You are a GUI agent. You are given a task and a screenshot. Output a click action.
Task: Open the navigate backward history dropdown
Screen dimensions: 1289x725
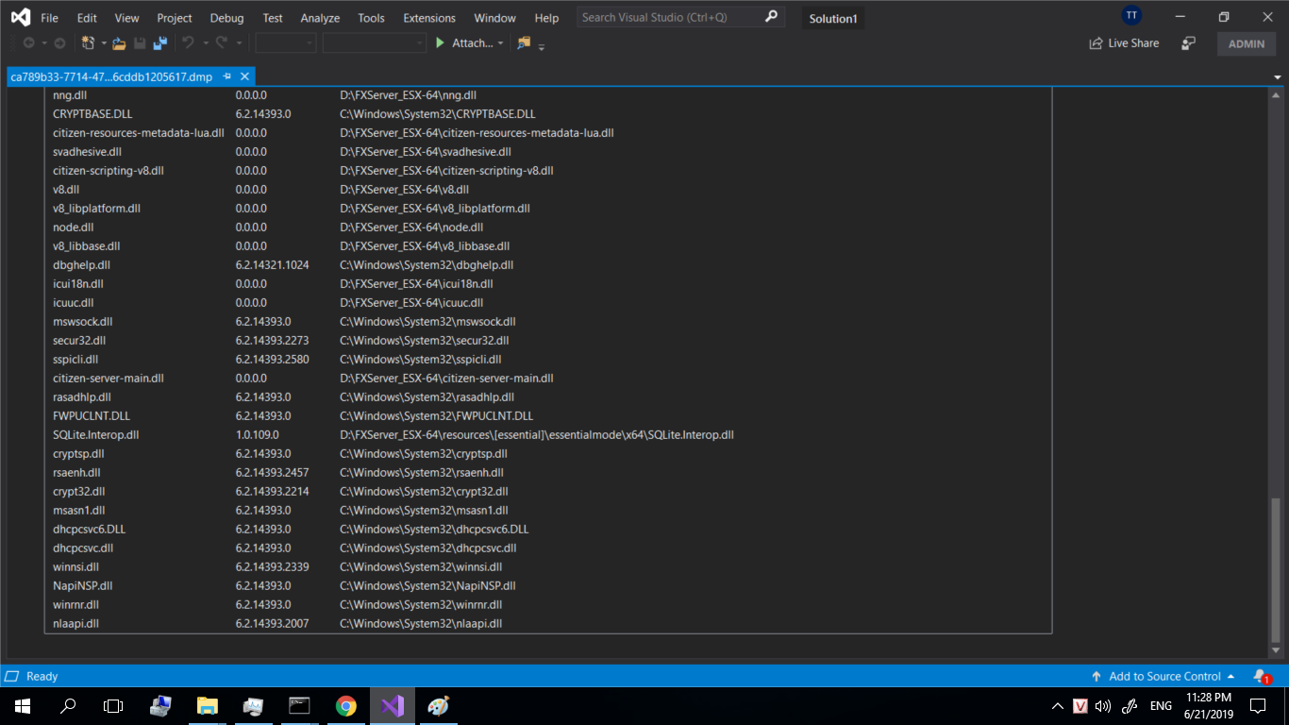43,43
